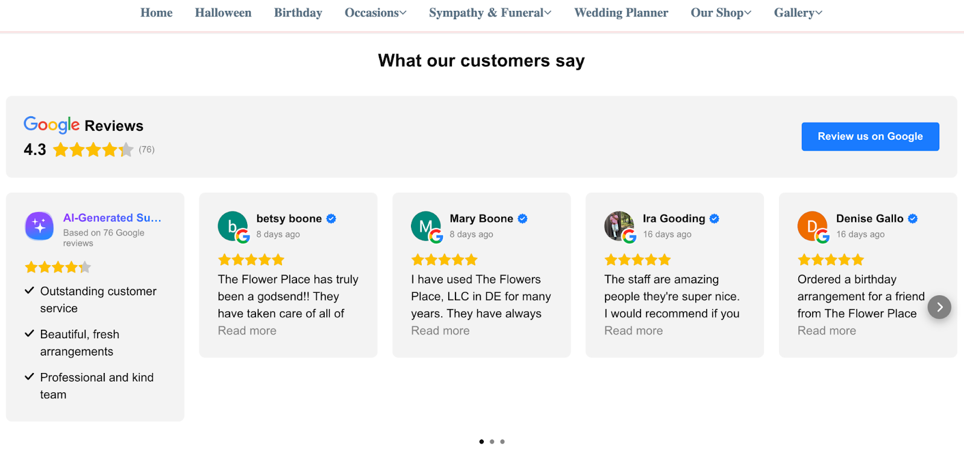Open the Wedding Planner page
Image resolution: width=964 pixels, height=461 pixels.
[621, 13]
